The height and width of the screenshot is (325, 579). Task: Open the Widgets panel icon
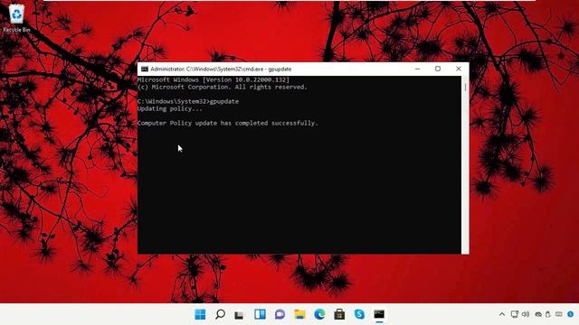click(260, 314)
